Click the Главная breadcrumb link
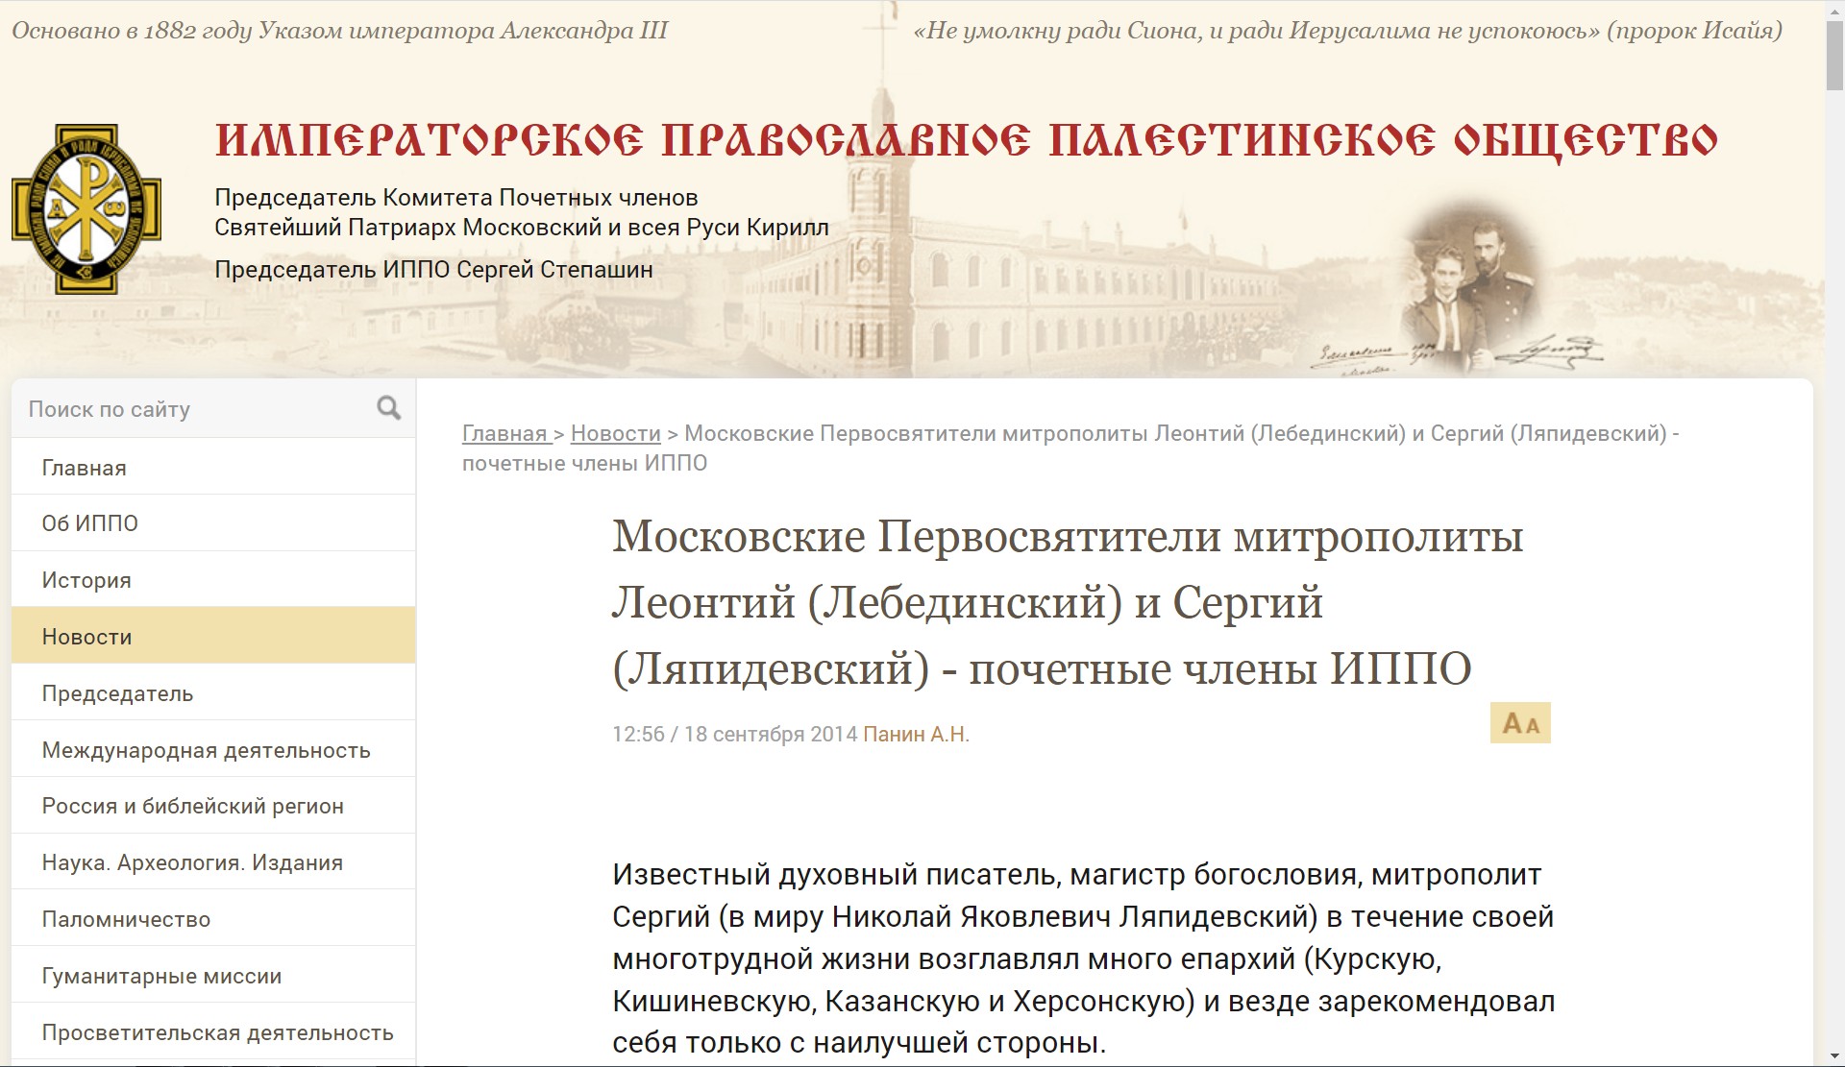This screenshot has width=1845, height=1067. [504, 433]
